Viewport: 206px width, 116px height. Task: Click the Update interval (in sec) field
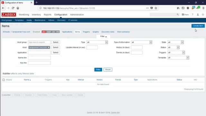click(x=92, y=47)
